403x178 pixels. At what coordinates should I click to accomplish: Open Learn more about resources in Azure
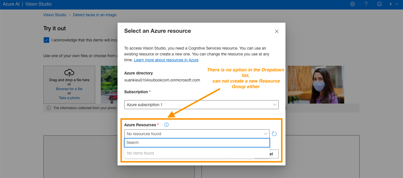pos(166,60)
